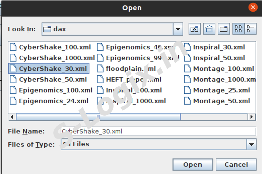Close the Open dialog window

point(253,8)
